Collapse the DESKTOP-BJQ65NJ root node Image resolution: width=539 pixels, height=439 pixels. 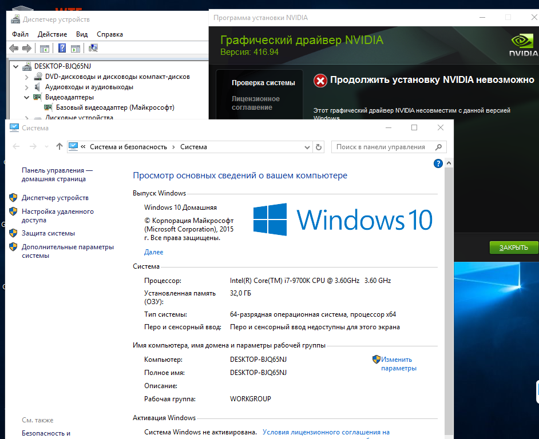pyautogui.click(x=15, y=66)
